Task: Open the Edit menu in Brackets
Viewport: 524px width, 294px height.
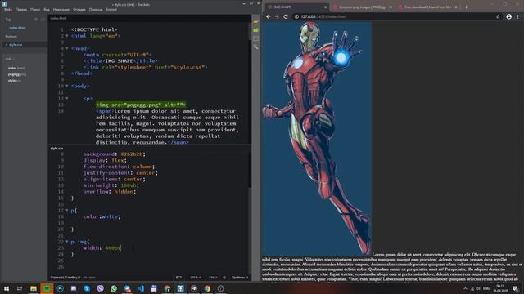Action: point(21,10)
